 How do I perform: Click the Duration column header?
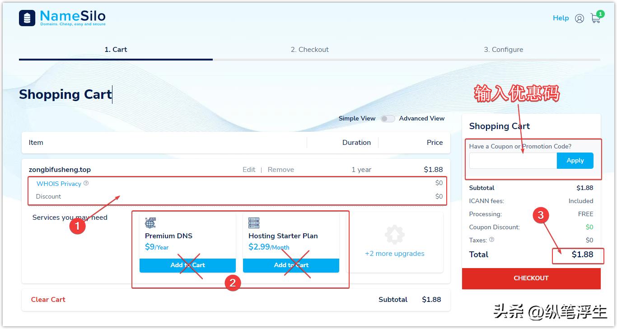[x=356, y=143]
